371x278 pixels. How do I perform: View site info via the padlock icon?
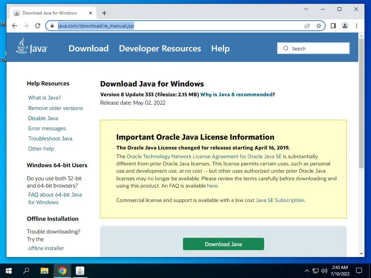52,26
